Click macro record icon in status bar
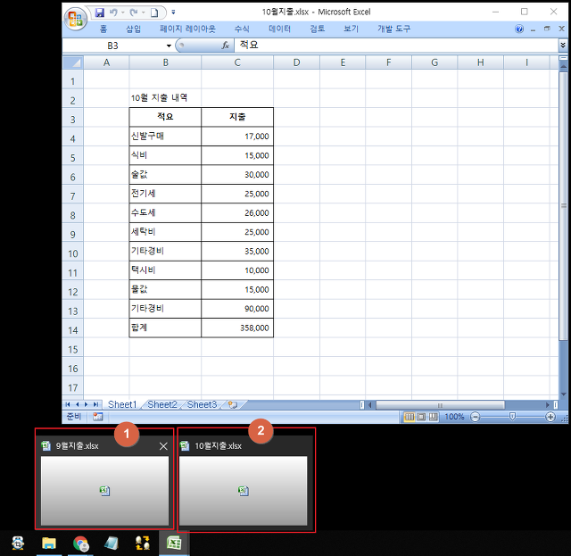Screen dimensions: 571x556 click(x=97, y=417)
